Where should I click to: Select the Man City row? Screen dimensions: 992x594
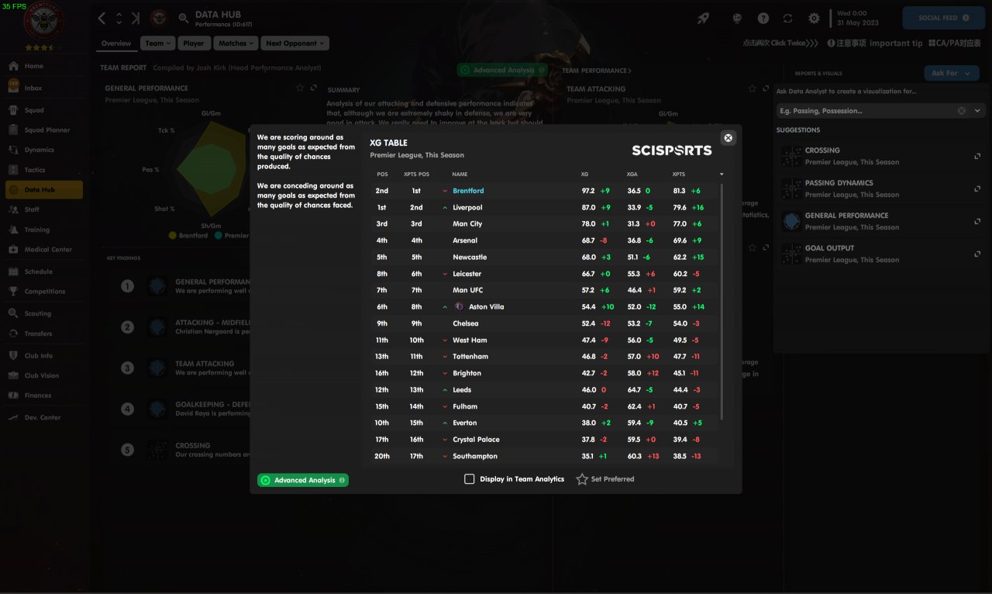546,224
